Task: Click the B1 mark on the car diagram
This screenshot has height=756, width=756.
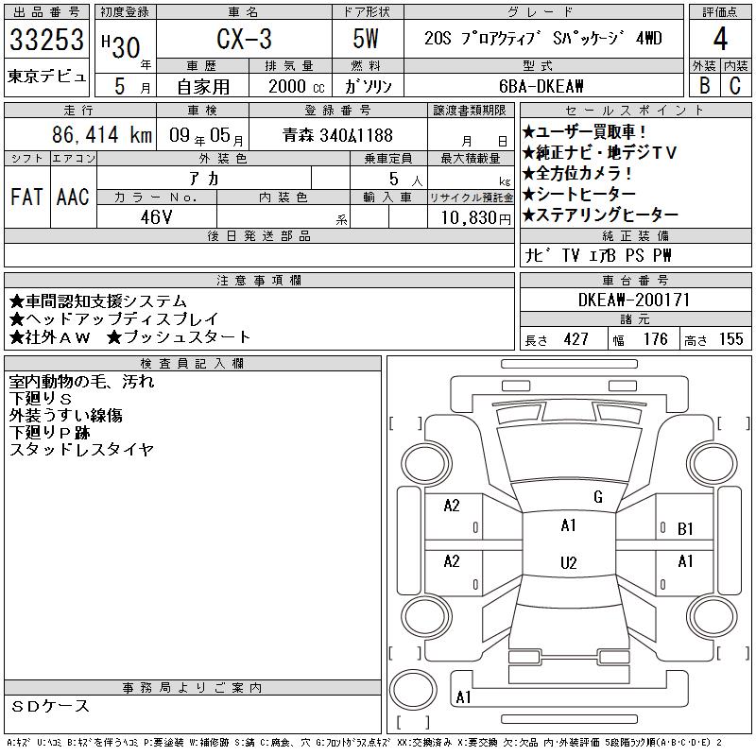Action: point(685,529)
